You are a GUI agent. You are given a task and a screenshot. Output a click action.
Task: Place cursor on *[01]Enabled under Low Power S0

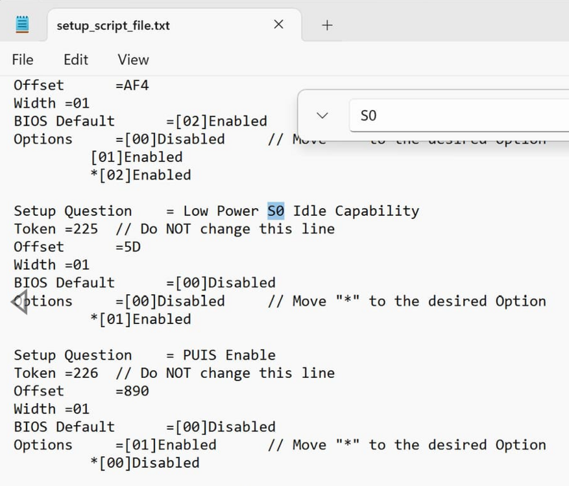tap(141, 319)
